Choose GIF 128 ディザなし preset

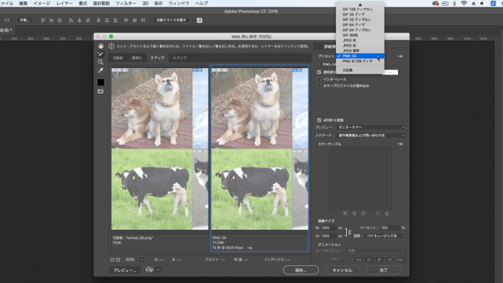coord(360,10)
